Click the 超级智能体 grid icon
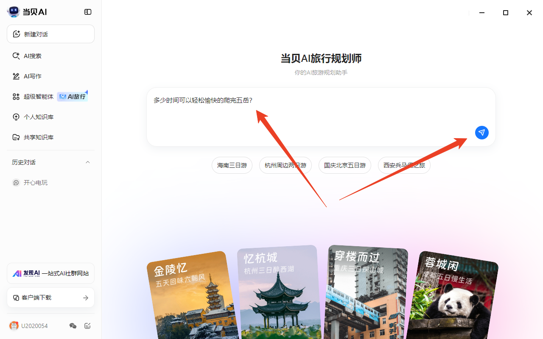 tap(16, 97)
